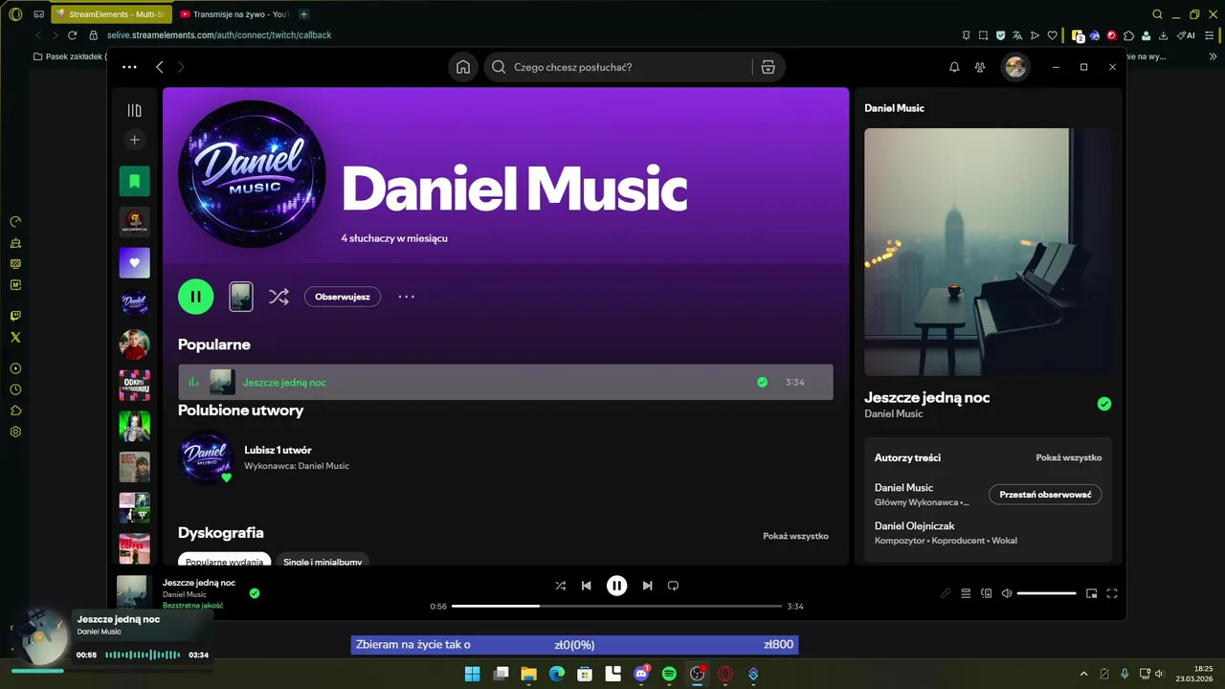The height and width of the screenshot is (689, 1225).
Task: Switch to Transmisje na żywo YouTube tab
Action: pos(234,14)
